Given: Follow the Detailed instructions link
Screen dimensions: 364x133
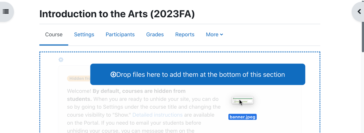Looking at the screenshot, I should click(x=158, y=115).
